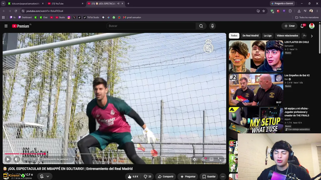Click the Preguntar button
The image size is (321, 180).
tap(188, 176)
